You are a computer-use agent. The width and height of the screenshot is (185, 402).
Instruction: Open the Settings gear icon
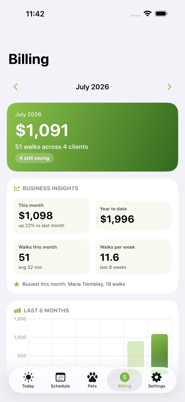[156, 377]
